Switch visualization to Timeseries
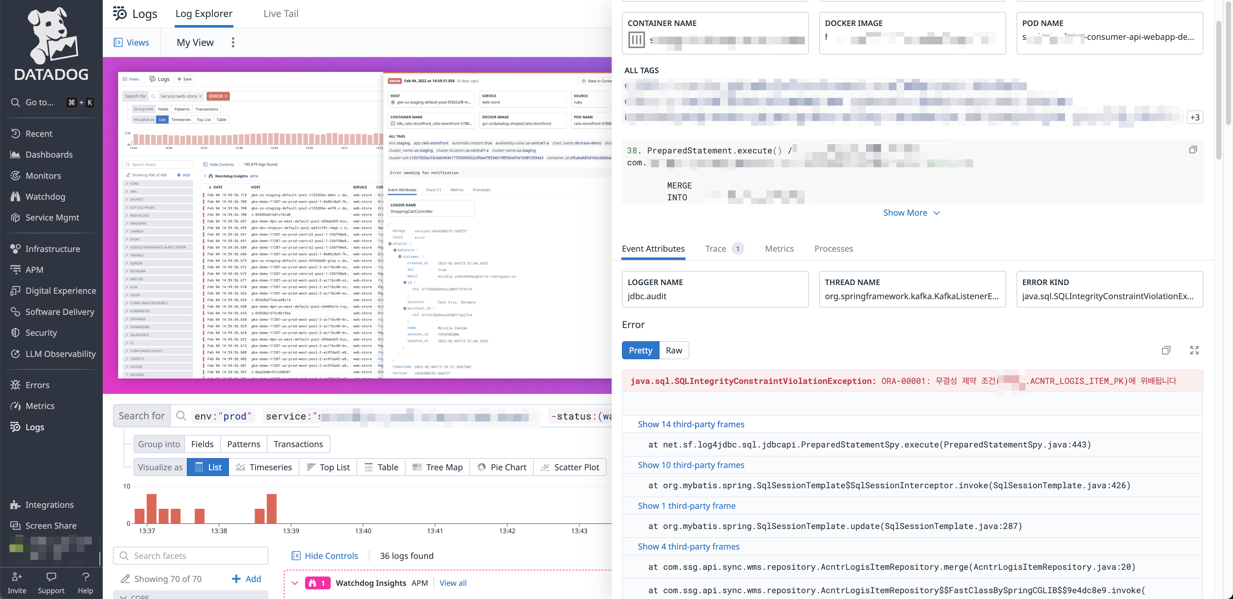This screenshot has height=599, width=1233. (x=264, y=467)
